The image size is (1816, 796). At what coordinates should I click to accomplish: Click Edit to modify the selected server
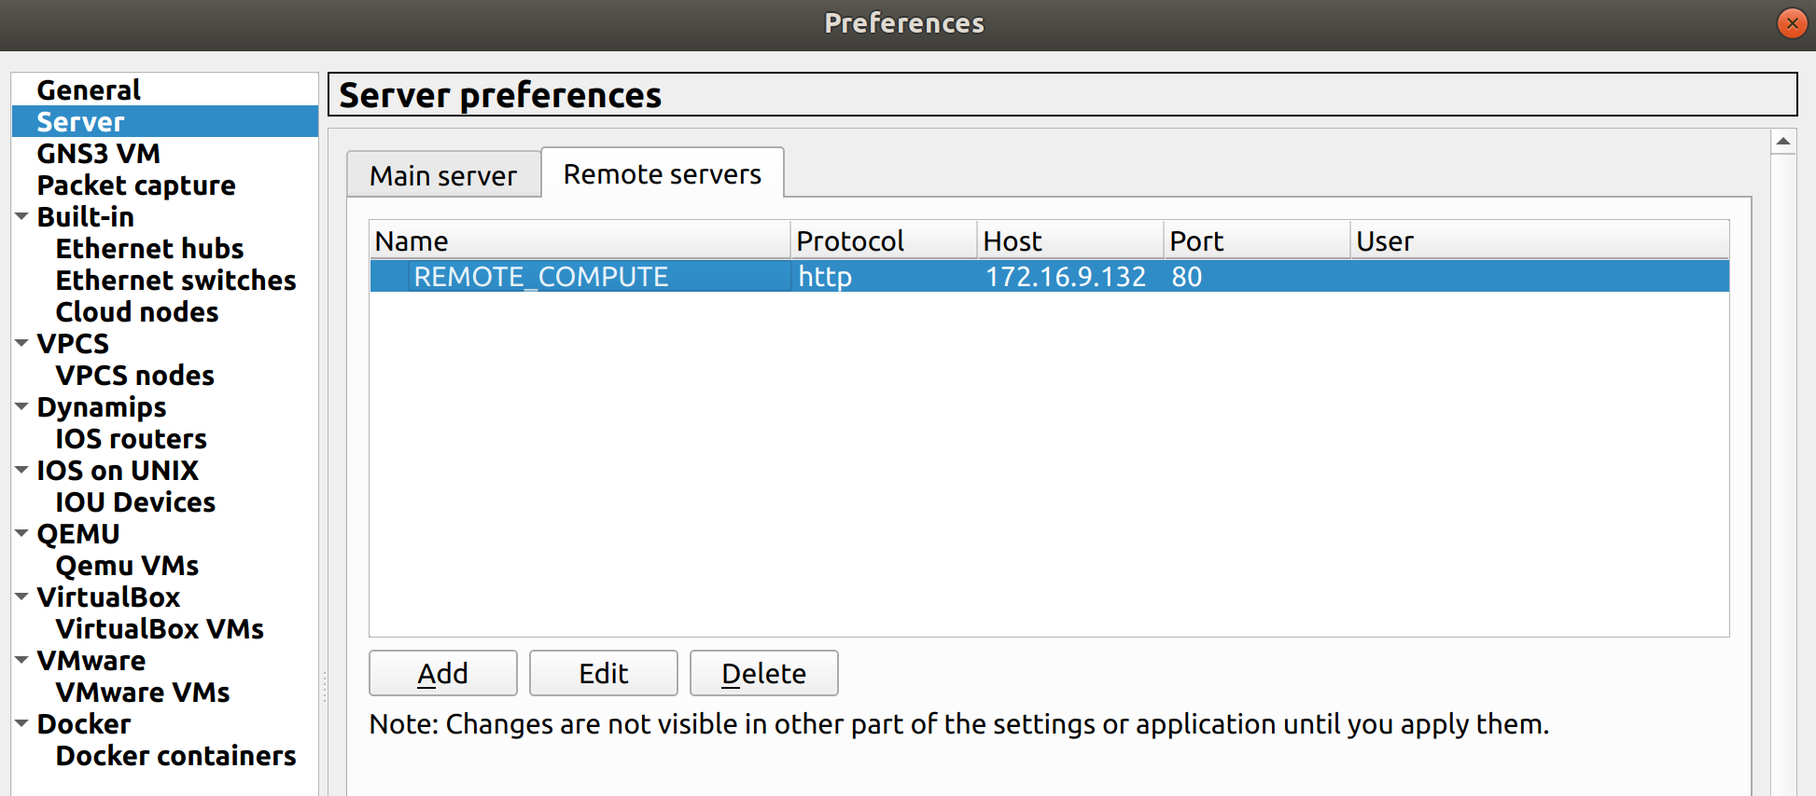click(603, 672)
